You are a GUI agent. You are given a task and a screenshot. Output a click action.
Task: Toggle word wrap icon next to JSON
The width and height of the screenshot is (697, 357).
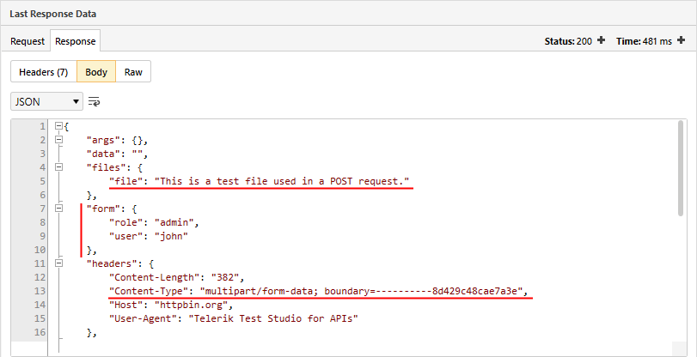pos(94,101)
